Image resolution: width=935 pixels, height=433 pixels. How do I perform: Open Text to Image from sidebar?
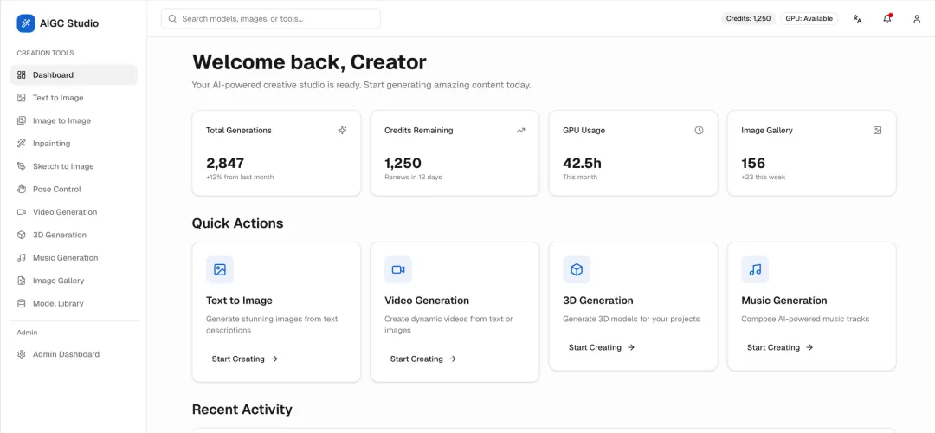(x=74, y=98)
